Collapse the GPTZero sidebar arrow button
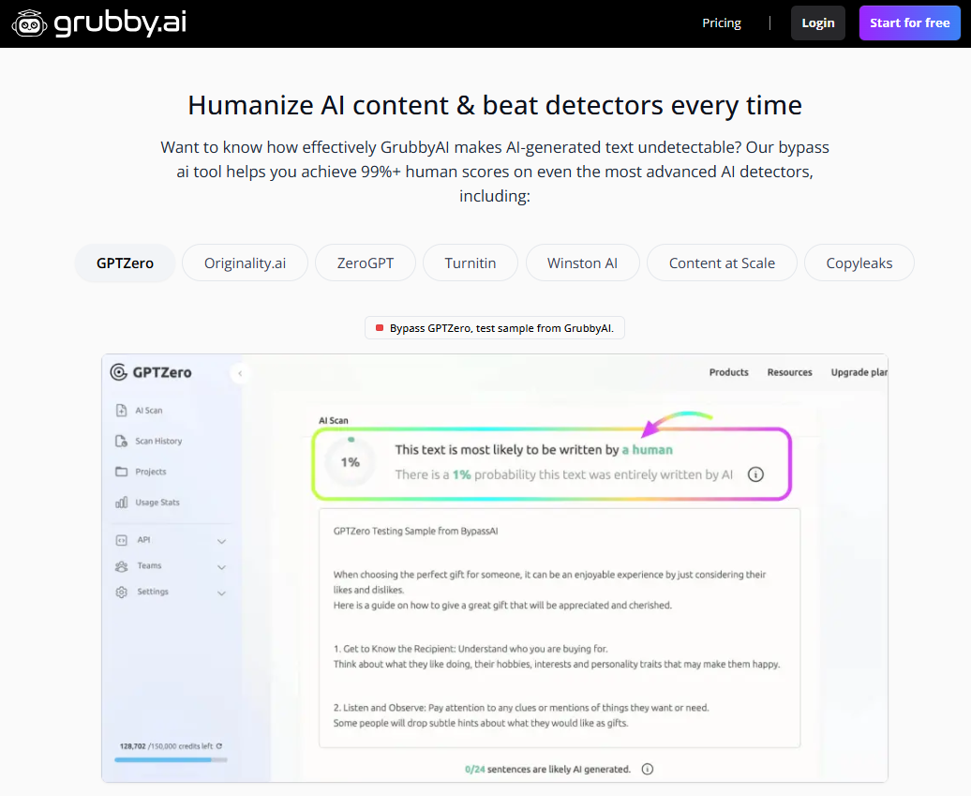 240,373
